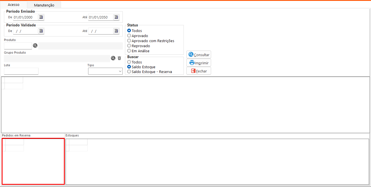The height and width of the screenshot is (187, 371).
Task: Click into the Lote input field
Action: point(21,71)
